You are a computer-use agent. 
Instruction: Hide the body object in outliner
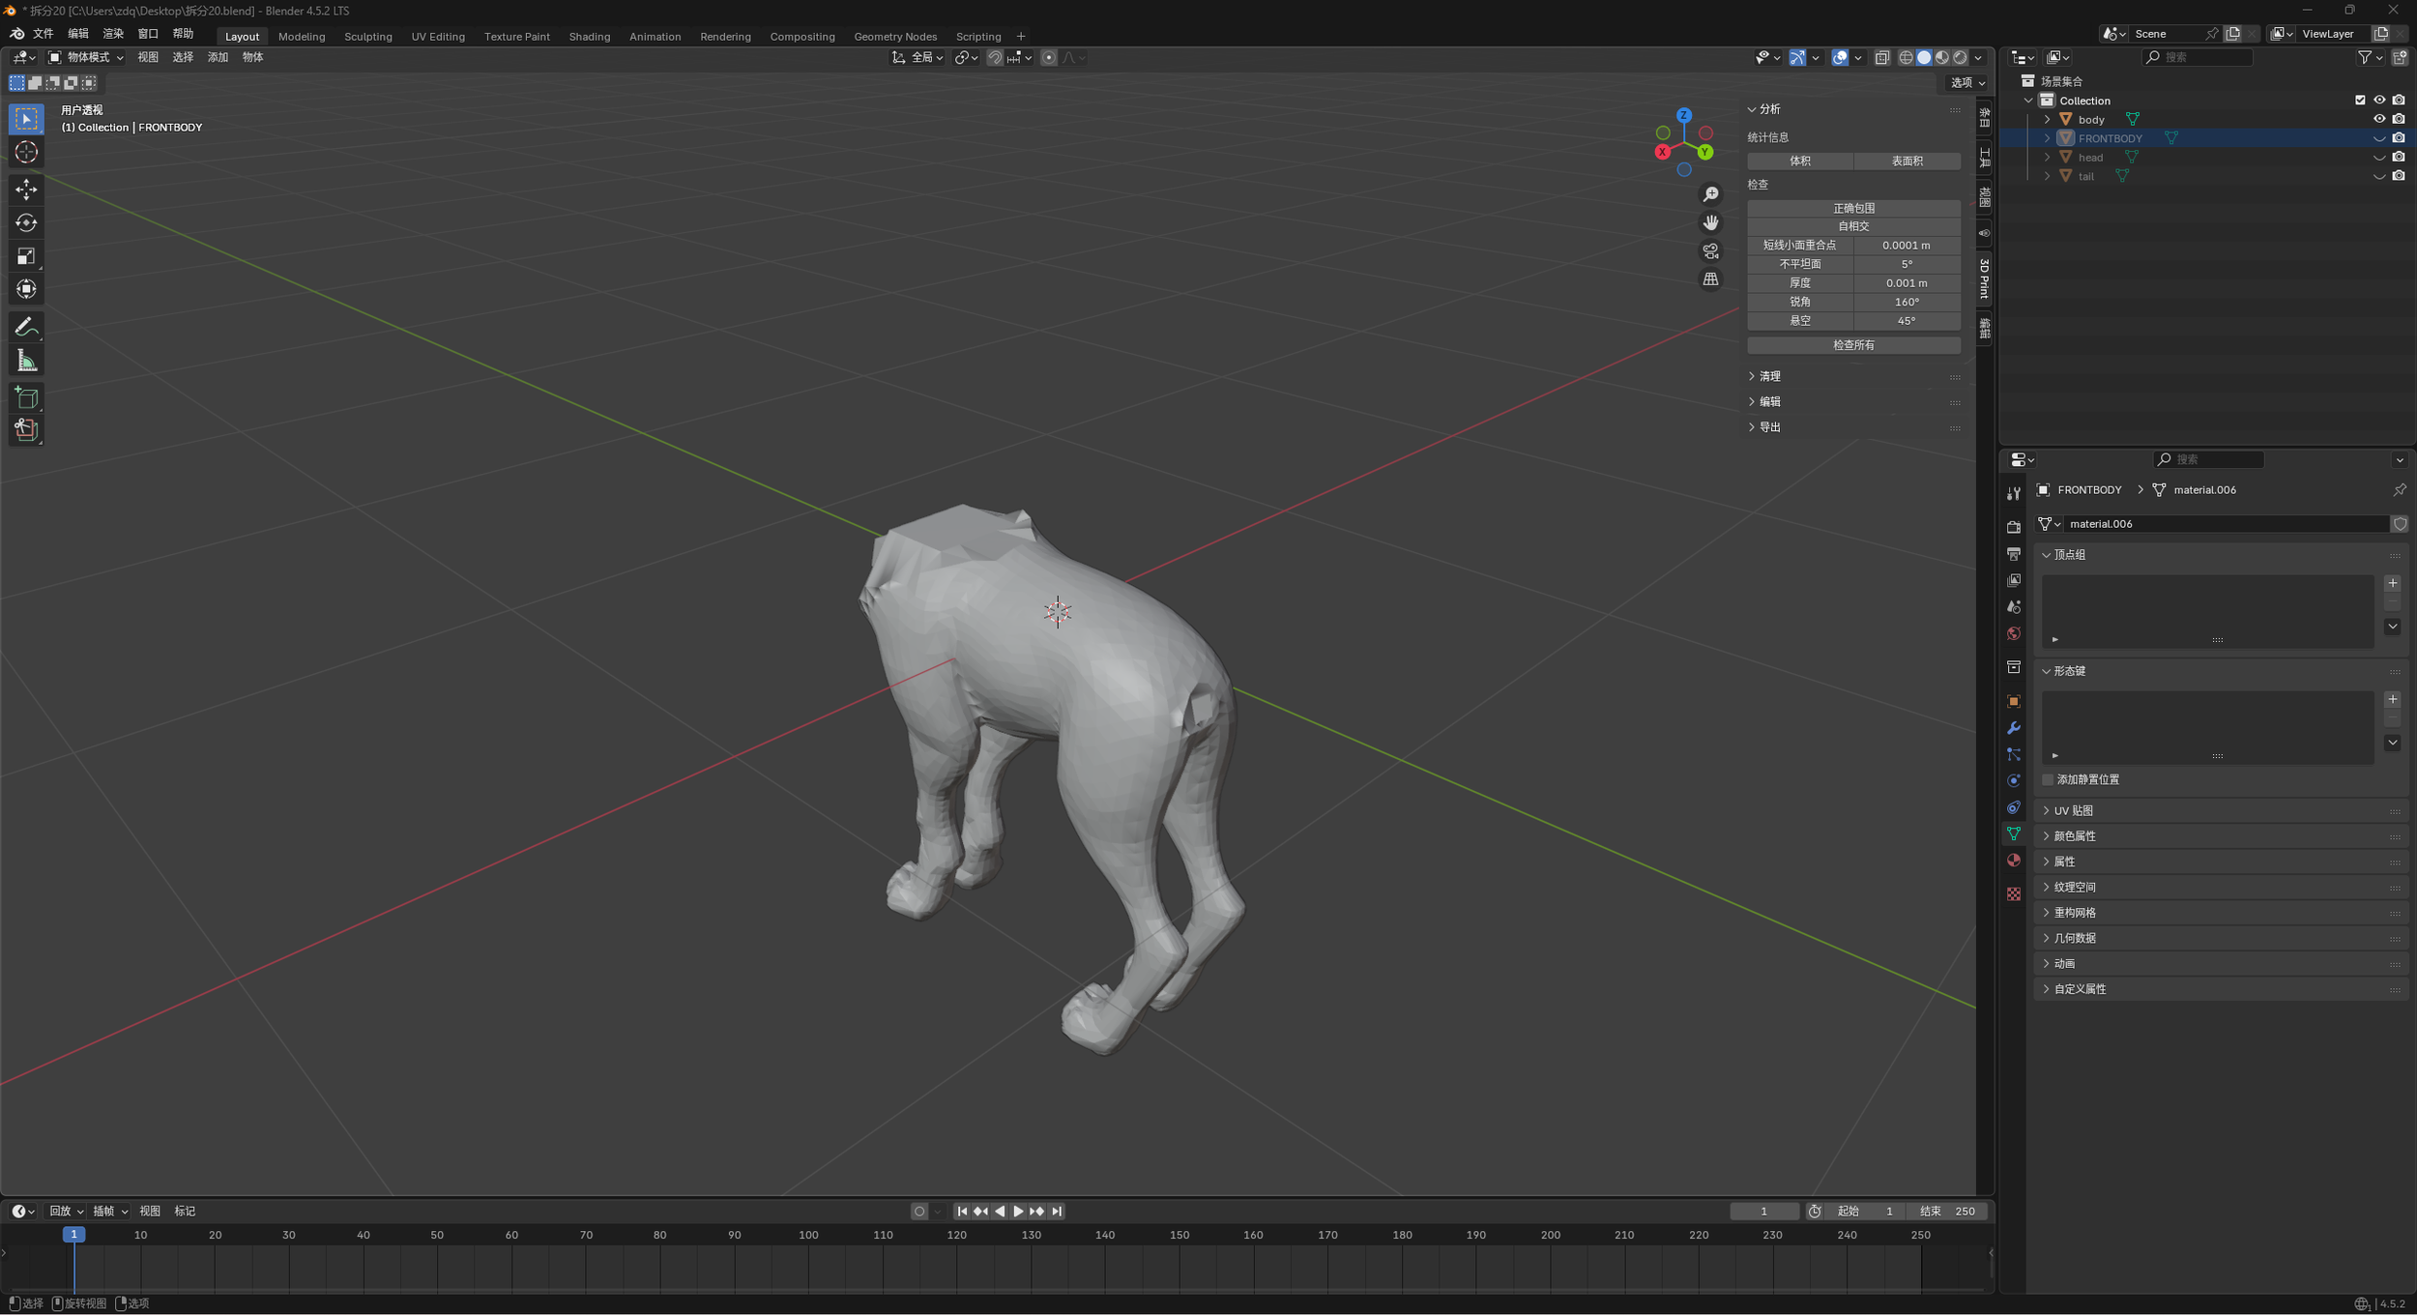[x=2378, y=119]
